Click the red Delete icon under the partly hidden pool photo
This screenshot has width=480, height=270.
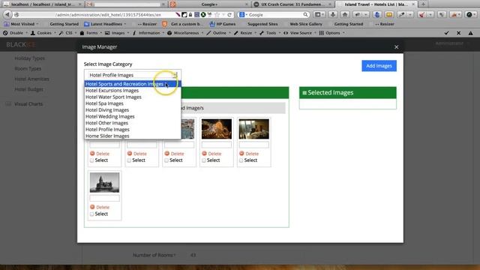point(167,153)
